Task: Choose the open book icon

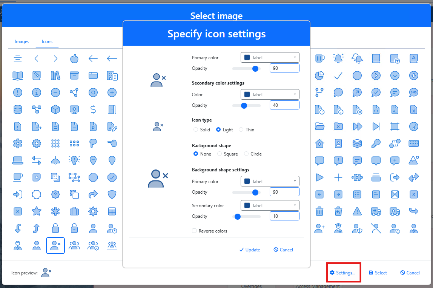Action: pos(18,75)
